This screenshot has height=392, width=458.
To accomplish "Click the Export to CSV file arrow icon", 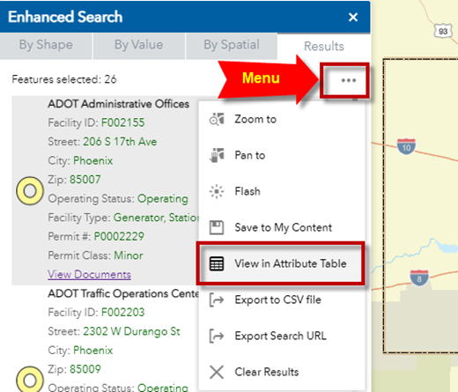I will click(217, 300).
